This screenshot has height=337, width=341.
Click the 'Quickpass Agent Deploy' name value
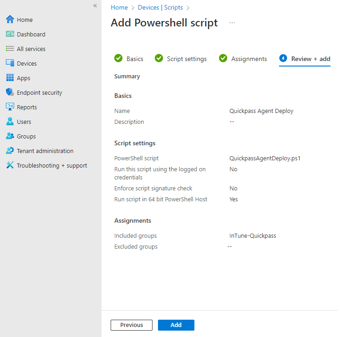[261, 111]
